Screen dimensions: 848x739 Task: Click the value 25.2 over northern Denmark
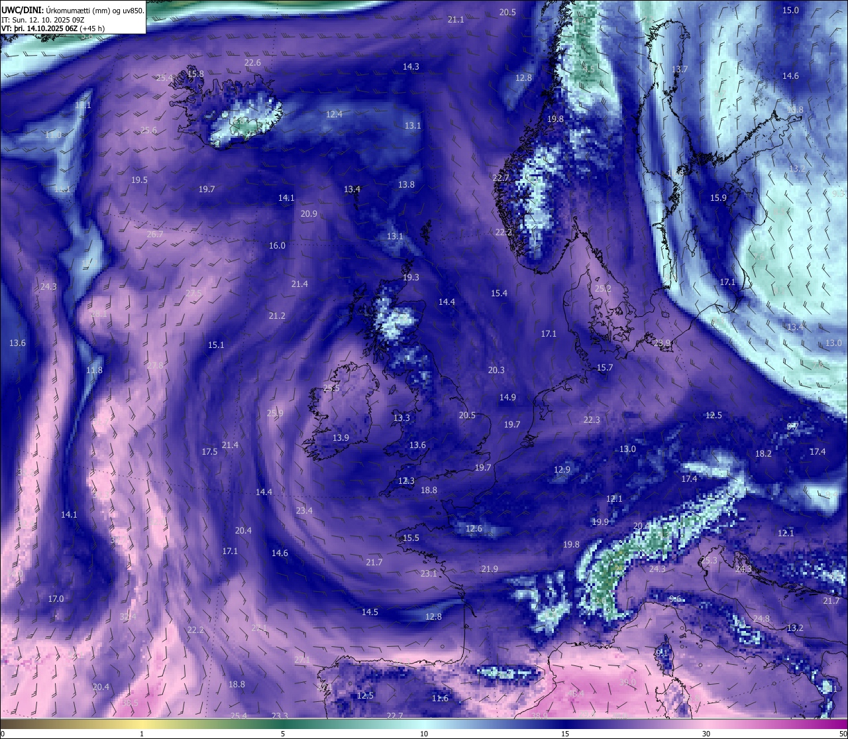603,288
